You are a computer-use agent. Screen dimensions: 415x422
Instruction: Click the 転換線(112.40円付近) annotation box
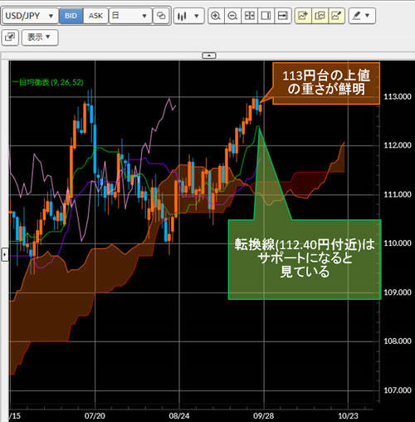305,259
